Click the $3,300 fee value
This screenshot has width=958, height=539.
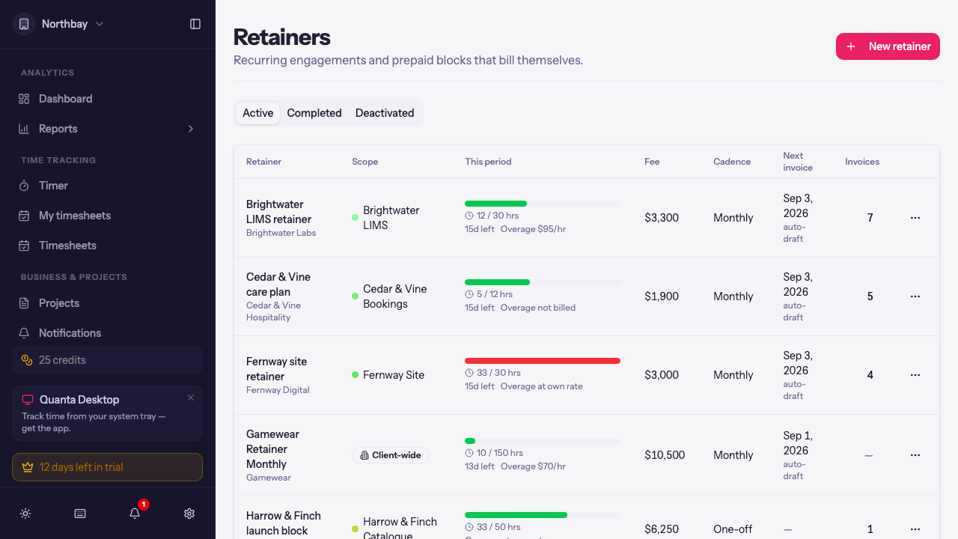662,218
